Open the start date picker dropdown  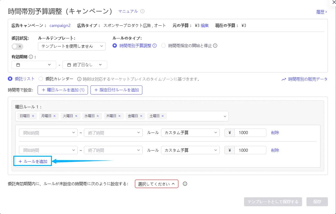click(x=34, y=65)
